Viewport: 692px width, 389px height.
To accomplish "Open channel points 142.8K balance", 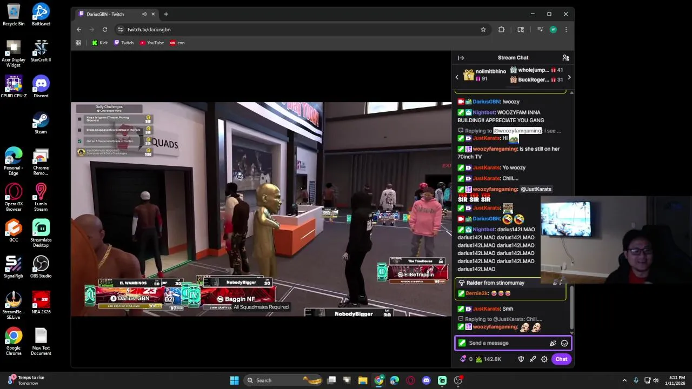I will (x=488, y=359).
